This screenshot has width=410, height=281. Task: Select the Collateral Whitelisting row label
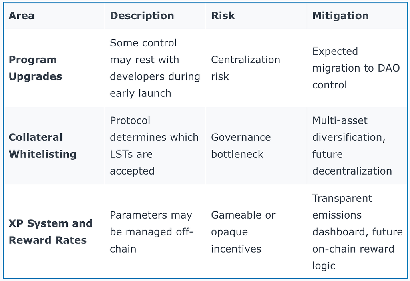point(42,146)
